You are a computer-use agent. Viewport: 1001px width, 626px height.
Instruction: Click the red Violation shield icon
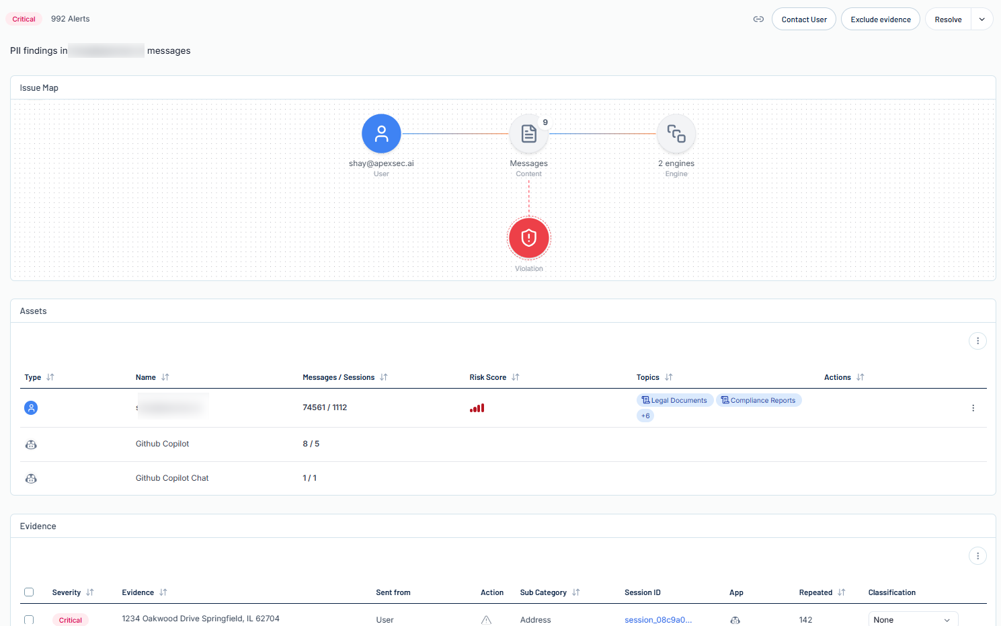(x=529, y=238)
